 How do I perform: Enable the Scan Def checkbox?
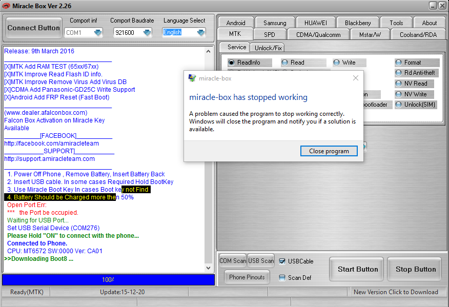[x=282, y=277]
